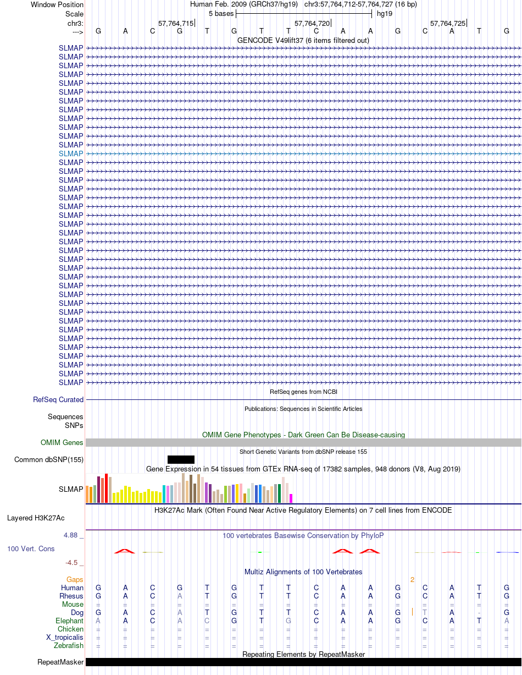The image size is (522, 675).
Task: Click the RefSeq genes from NCBI title
Action: click(303, 392)
